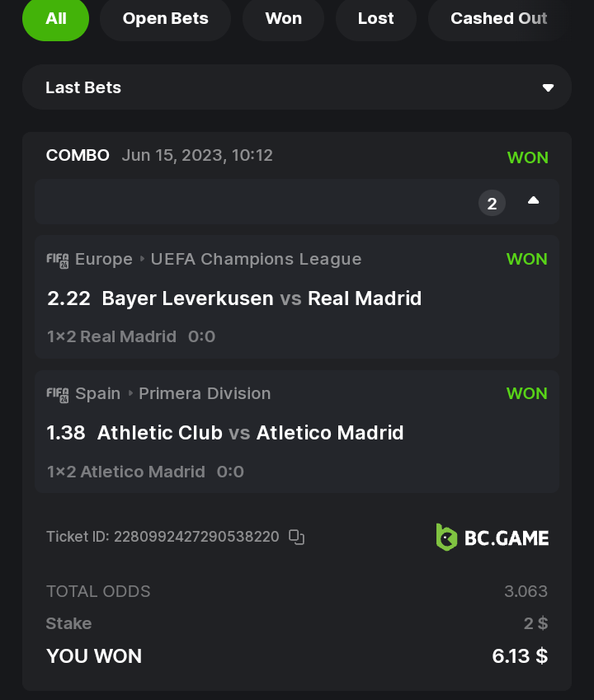Click the Spain region label
Screen dimensions: 594x700
(x=98, y=393)
